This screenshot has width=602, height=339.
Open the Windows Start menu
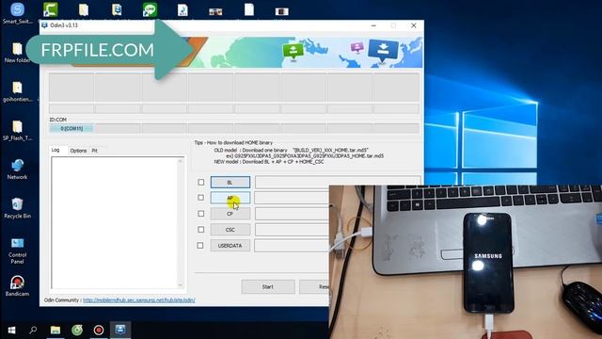tap(11, 330)
